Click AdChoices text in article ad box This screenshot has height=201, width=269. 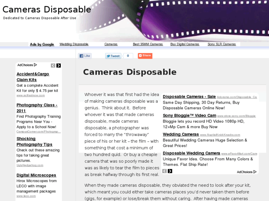tap(245, 172)
